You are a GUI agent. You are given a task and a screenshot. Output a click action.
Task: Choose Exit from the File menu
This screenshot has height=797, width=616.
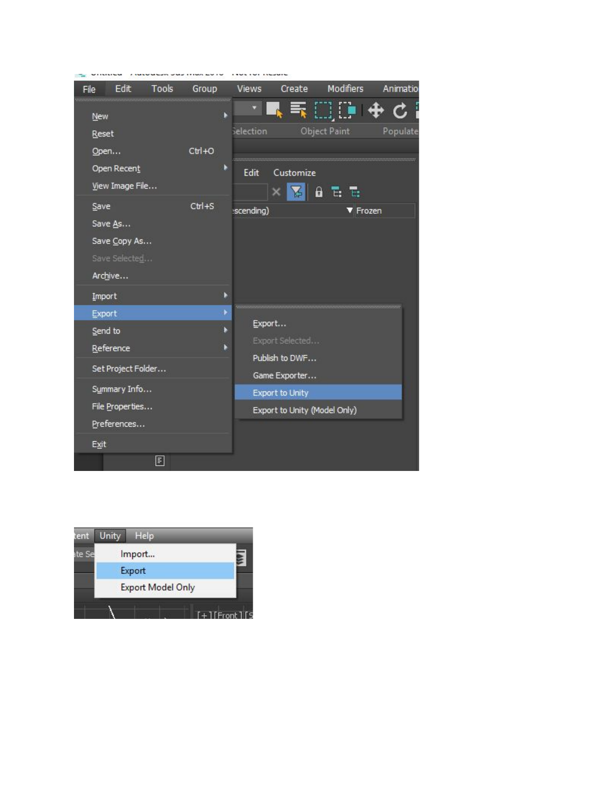point(153,444)
